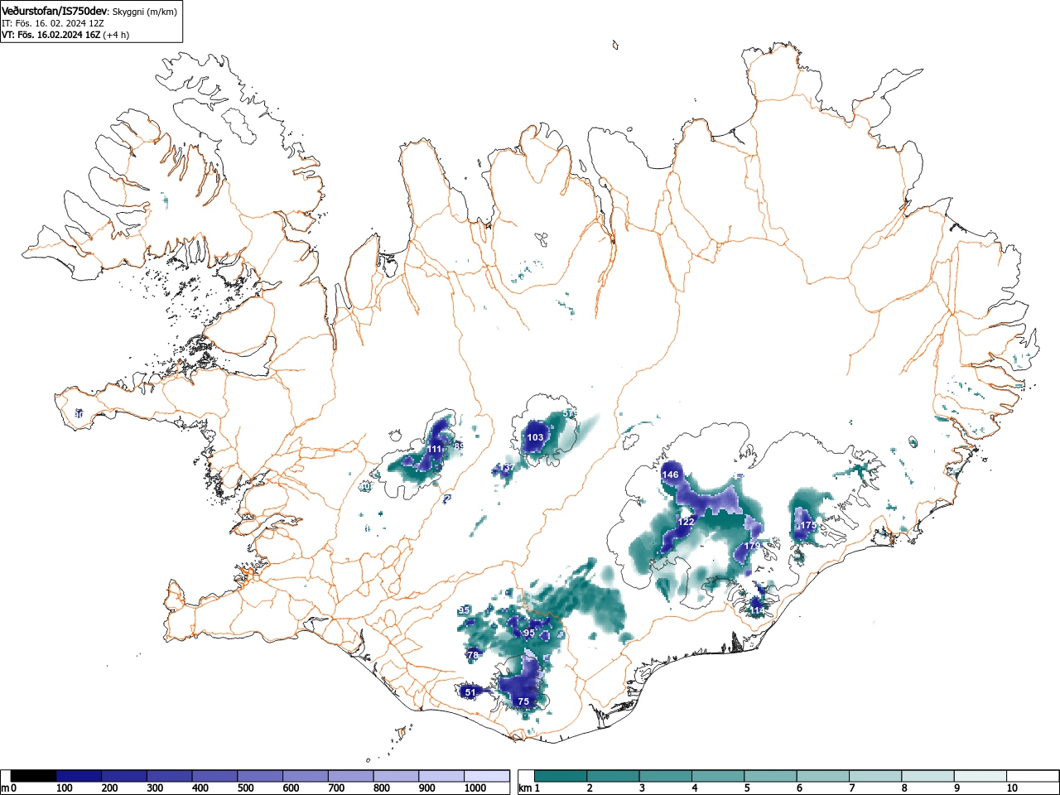
Task: Click the palest lavender 1000 m legend swatch
Action: tap(487, 776)
